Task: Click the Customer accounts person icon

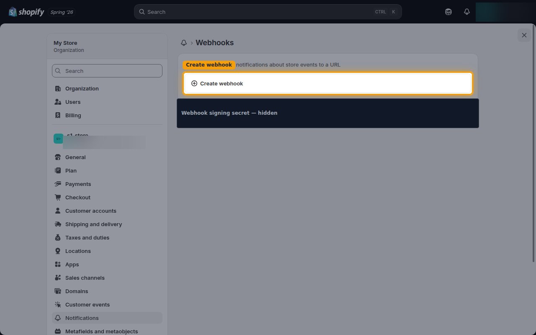Action: click(58, 211)
